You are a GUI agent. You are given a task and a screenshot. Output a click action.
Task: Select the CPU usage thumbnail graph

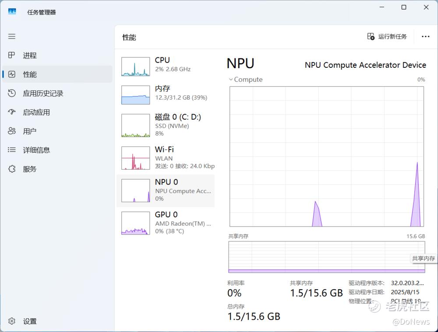pyautogui.click(x=135, y=66)
